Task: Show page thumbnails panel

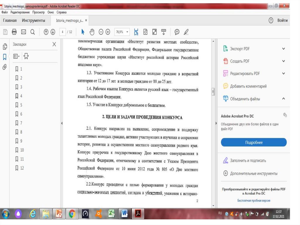Action: click(5, 47)
